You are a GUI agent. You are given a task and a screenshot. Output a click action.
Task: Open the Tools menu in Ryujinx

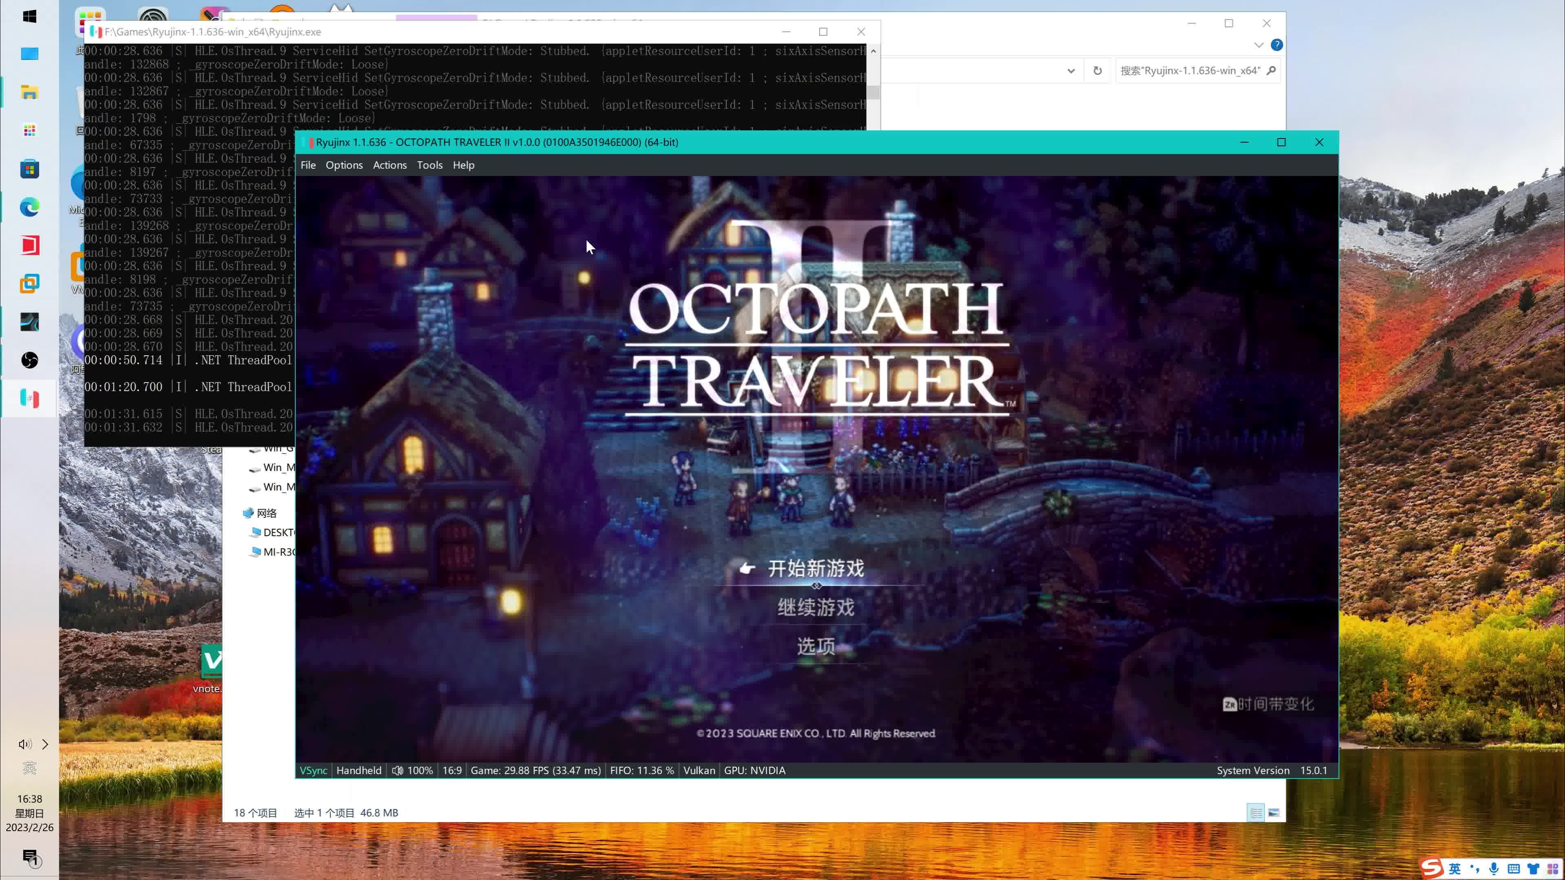coord(430,165)
